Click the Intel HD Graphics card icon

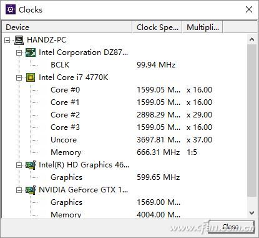31,165
